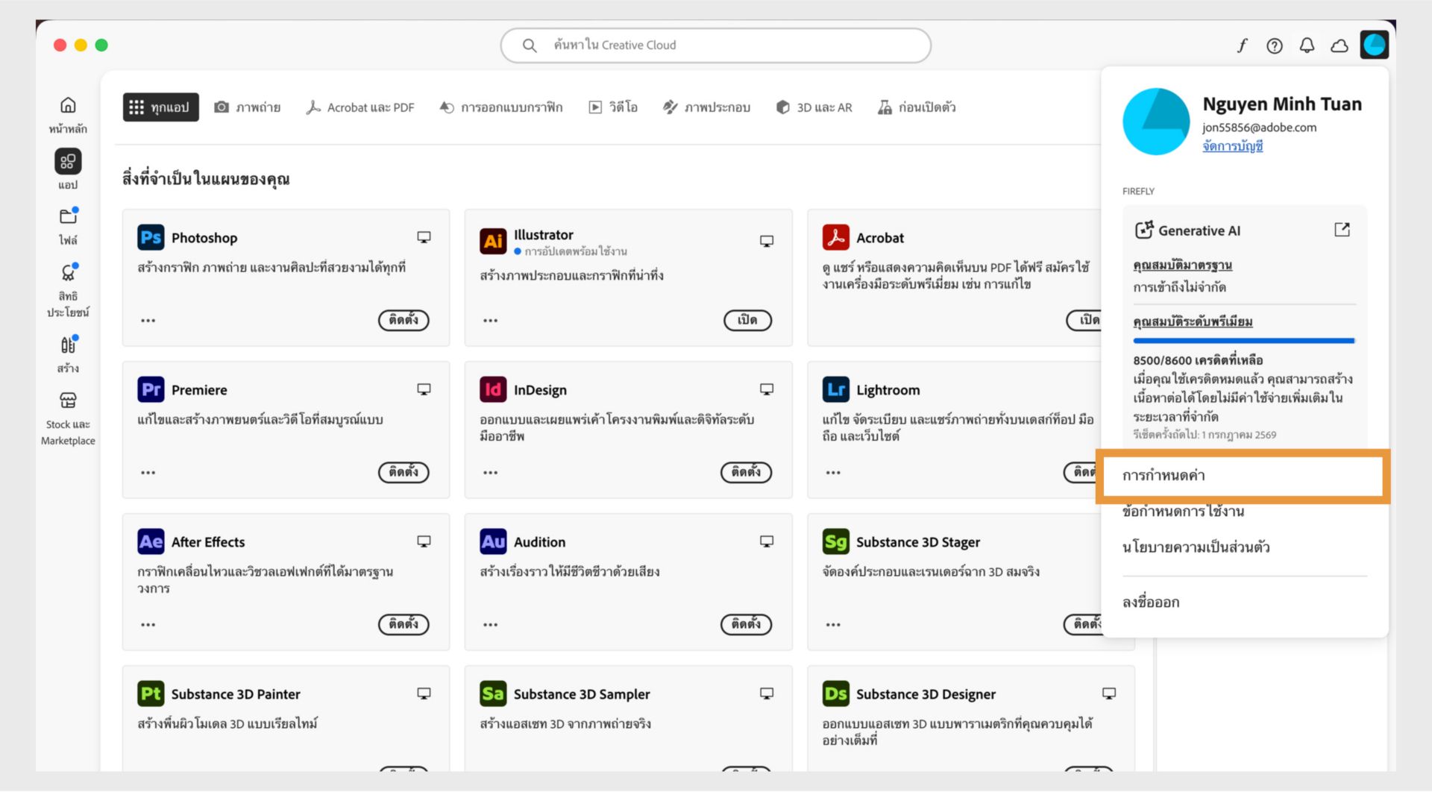Screen dimensions: 1432x792
Task: Open Create (สร้าง) in the sidebar
Action: pos(68,354)
